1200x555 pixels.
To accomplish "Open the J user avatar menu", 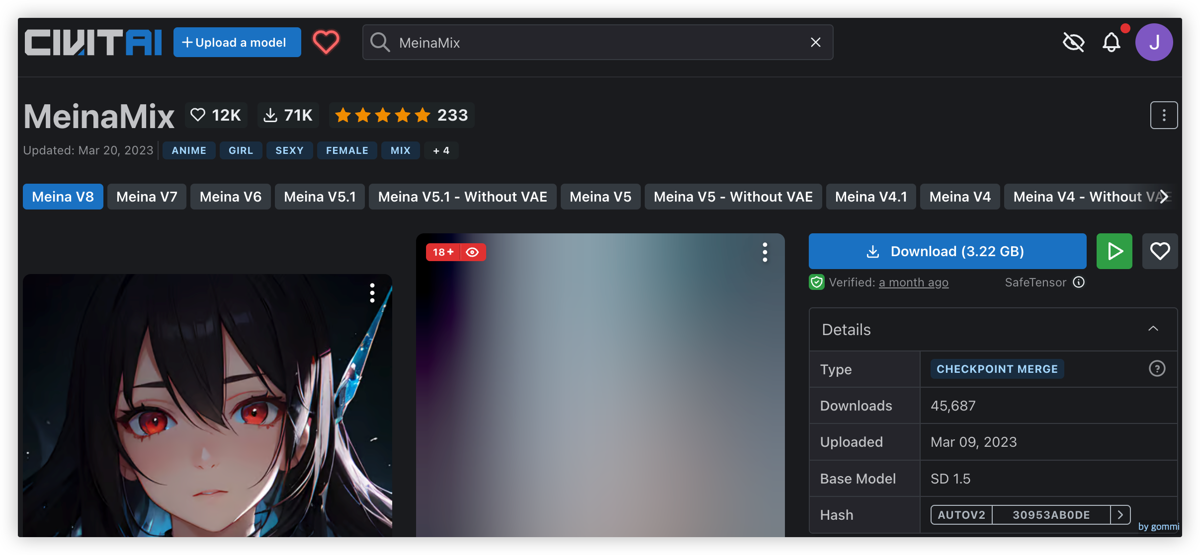I will click(x=1154, y=42).
